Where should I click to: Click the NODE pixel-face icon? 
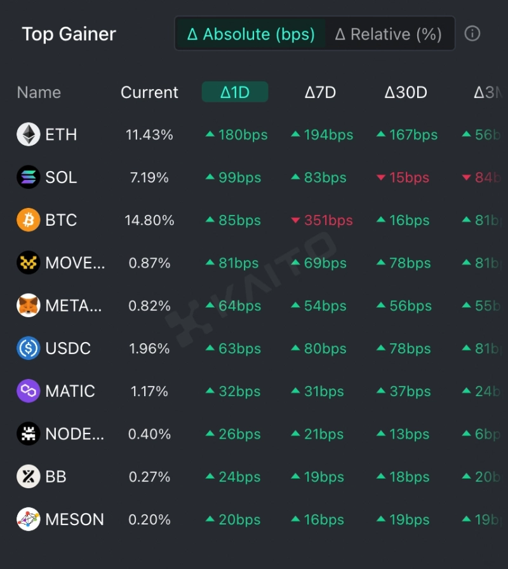point(29,434)
